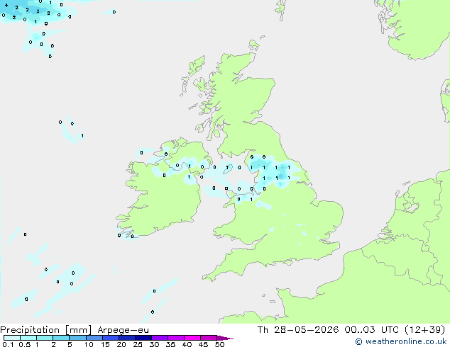450x347 pixels.
Task: Pick the purple 30–35 mm legend swatch
Action: (160, 338)
